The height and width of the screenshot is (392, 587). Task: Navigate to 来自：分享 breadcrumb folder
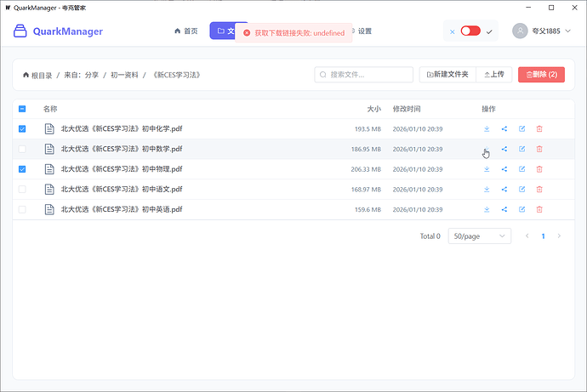tap(81, 75)
